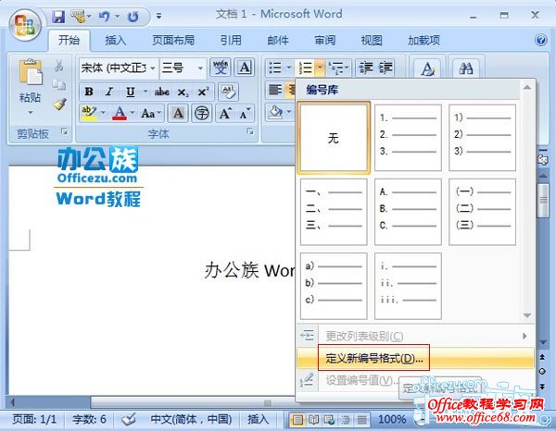Click the character border A icon

[x=245, y=68]
